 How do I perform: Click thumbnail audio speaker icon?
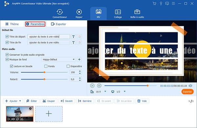coord(13,119)
